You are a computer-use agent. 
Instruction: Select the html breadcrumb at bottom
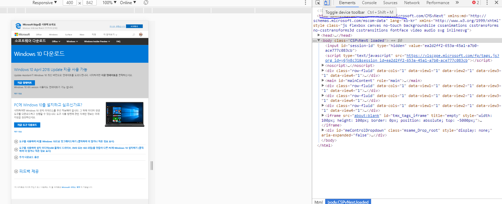coord(319,202)
